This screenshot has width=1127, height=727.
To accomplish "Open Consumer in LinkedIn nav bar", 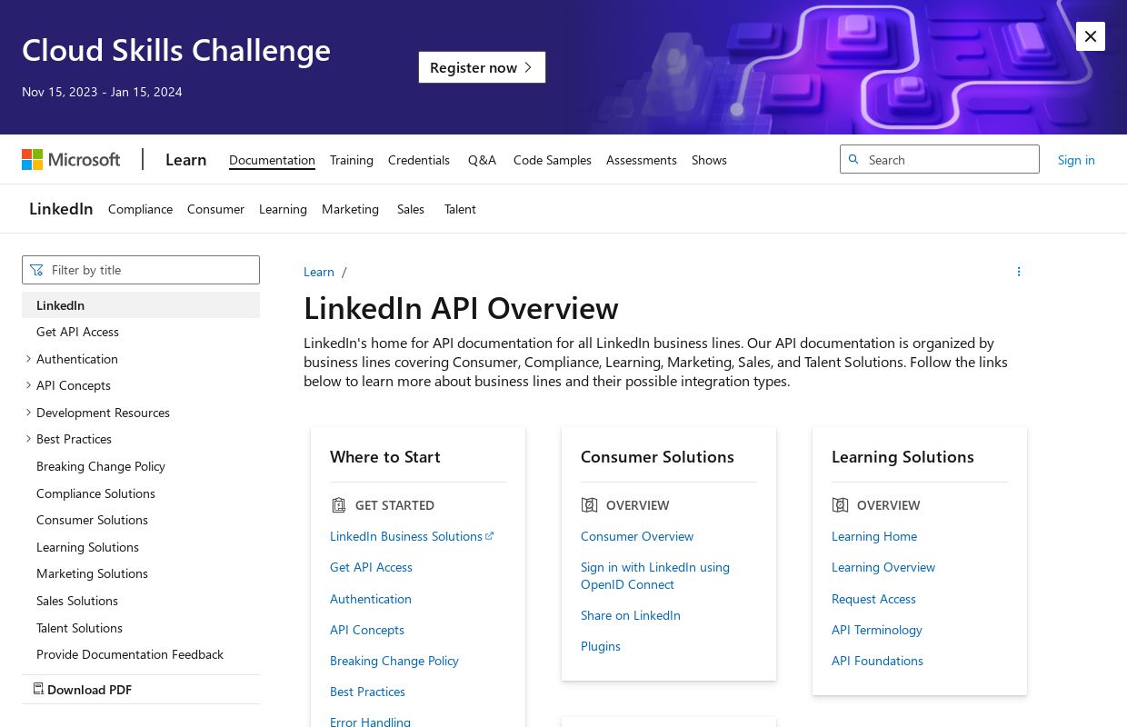I will [215, 209].
